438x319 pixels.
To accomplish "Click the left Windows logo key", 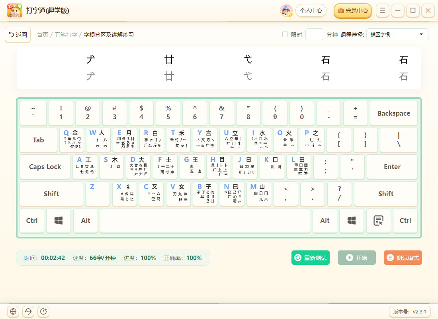I will pos(59,221).
